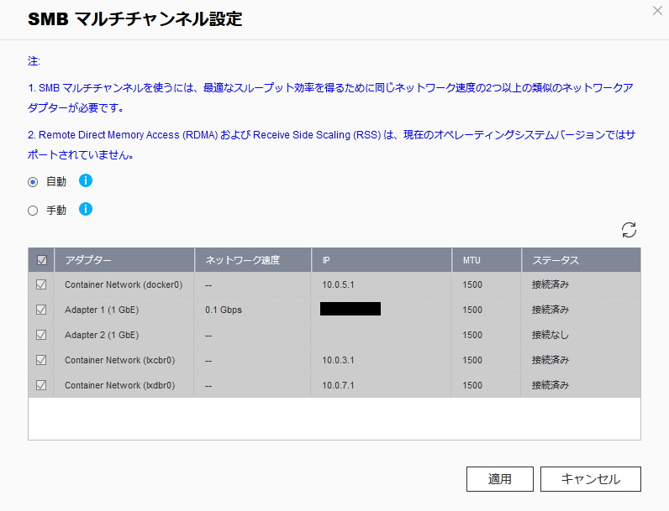Select the 手動 radio button

(33, 211)
